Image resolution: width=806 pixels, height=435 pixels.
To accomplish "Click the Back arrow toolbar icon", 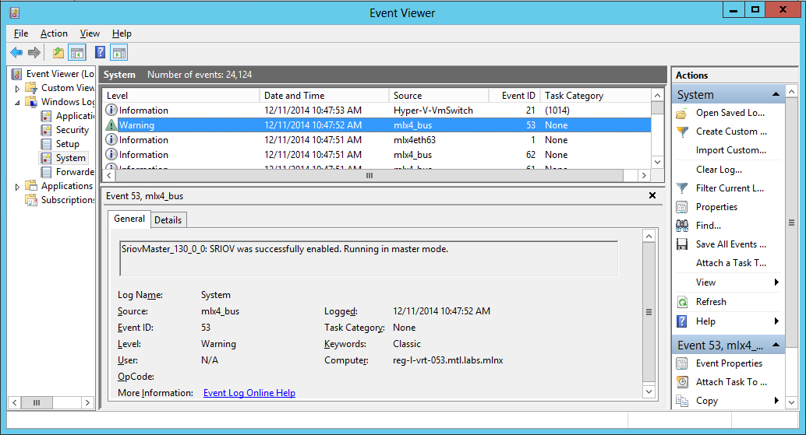I will click(x=16, y=53).
